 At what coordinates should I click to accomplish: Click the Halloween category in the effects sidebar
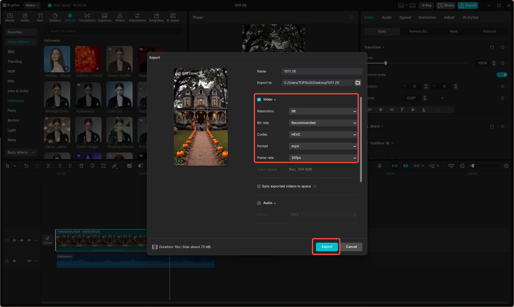click(16, 100)
